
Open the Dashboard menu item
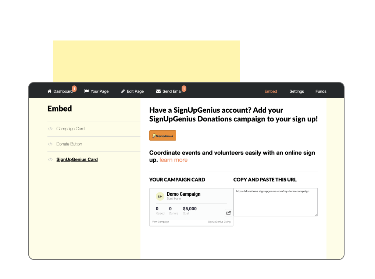60,91
